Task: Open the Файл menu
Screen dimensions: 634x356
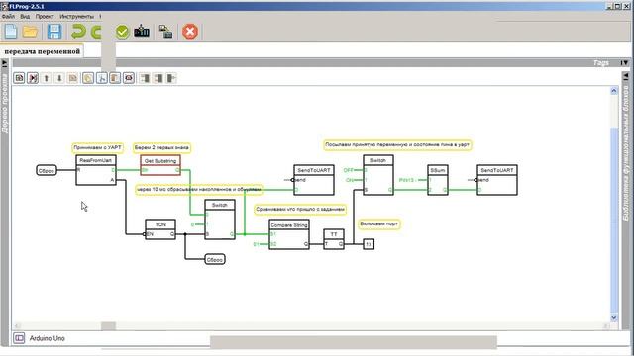Action: coord(8,17)
